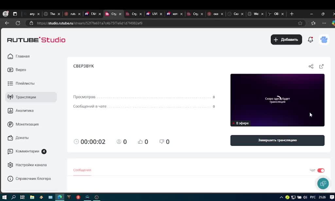Click the volume icon in tray

[x=305, y=197]
